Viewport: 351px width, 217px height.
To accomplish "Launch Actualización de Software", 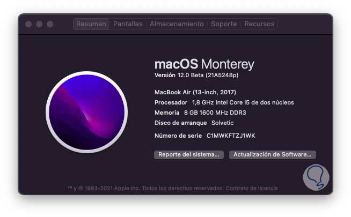I will point(273,154).
